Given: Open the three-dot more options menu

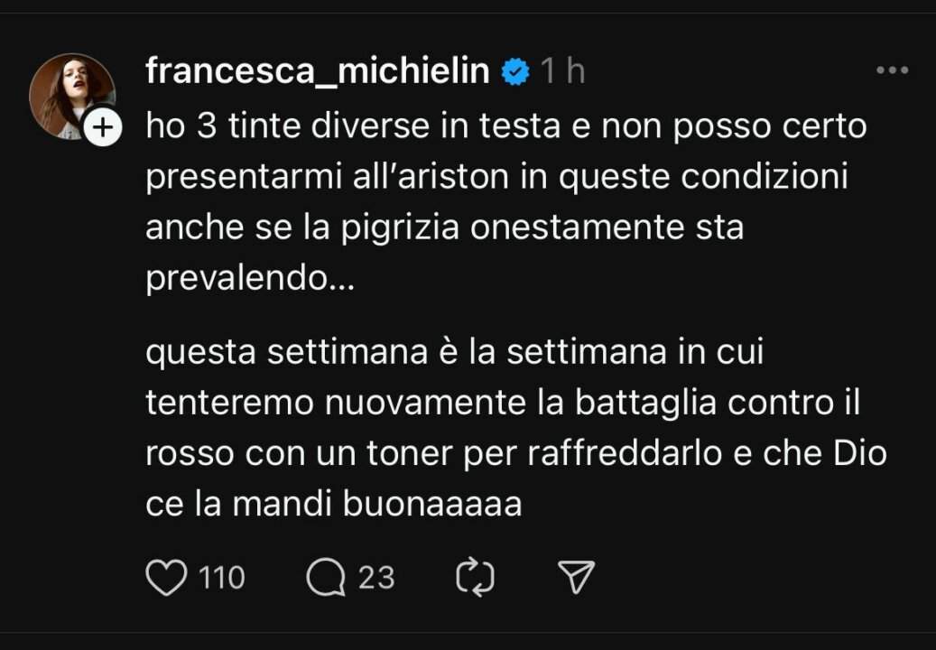Looking at the screenshot, I should pyautogui.click(x=892, y=71).
